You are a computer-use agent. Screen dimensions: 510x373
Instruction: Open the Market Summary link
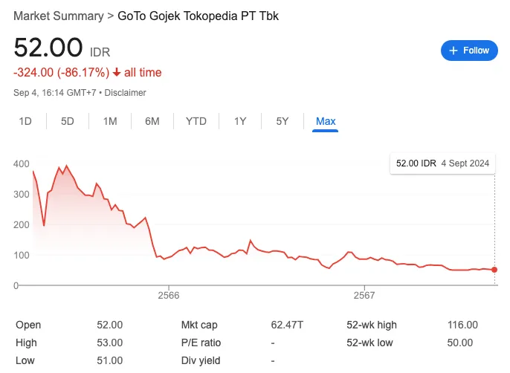[59, 16]
